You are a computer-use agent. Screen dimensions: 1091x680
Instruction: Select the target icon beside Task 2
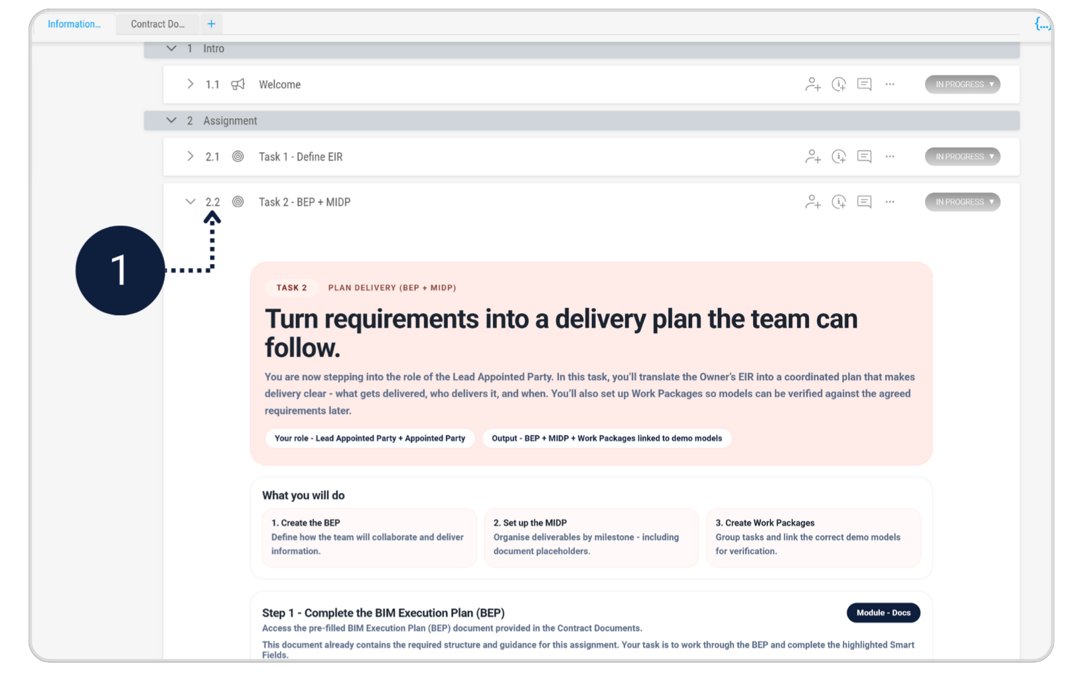pos(238,202)
